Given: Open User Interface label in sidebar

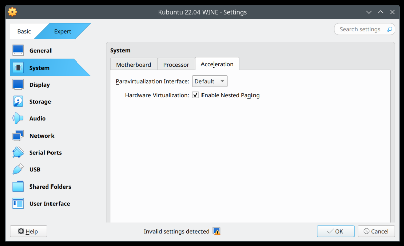Looking at the screenshot, I should [x=49, y=204].
